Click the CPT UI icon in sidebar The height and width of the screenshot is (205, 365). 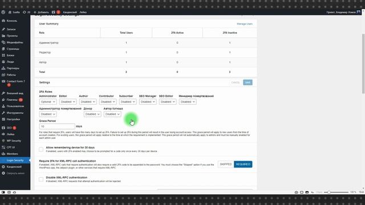[3, 147]
